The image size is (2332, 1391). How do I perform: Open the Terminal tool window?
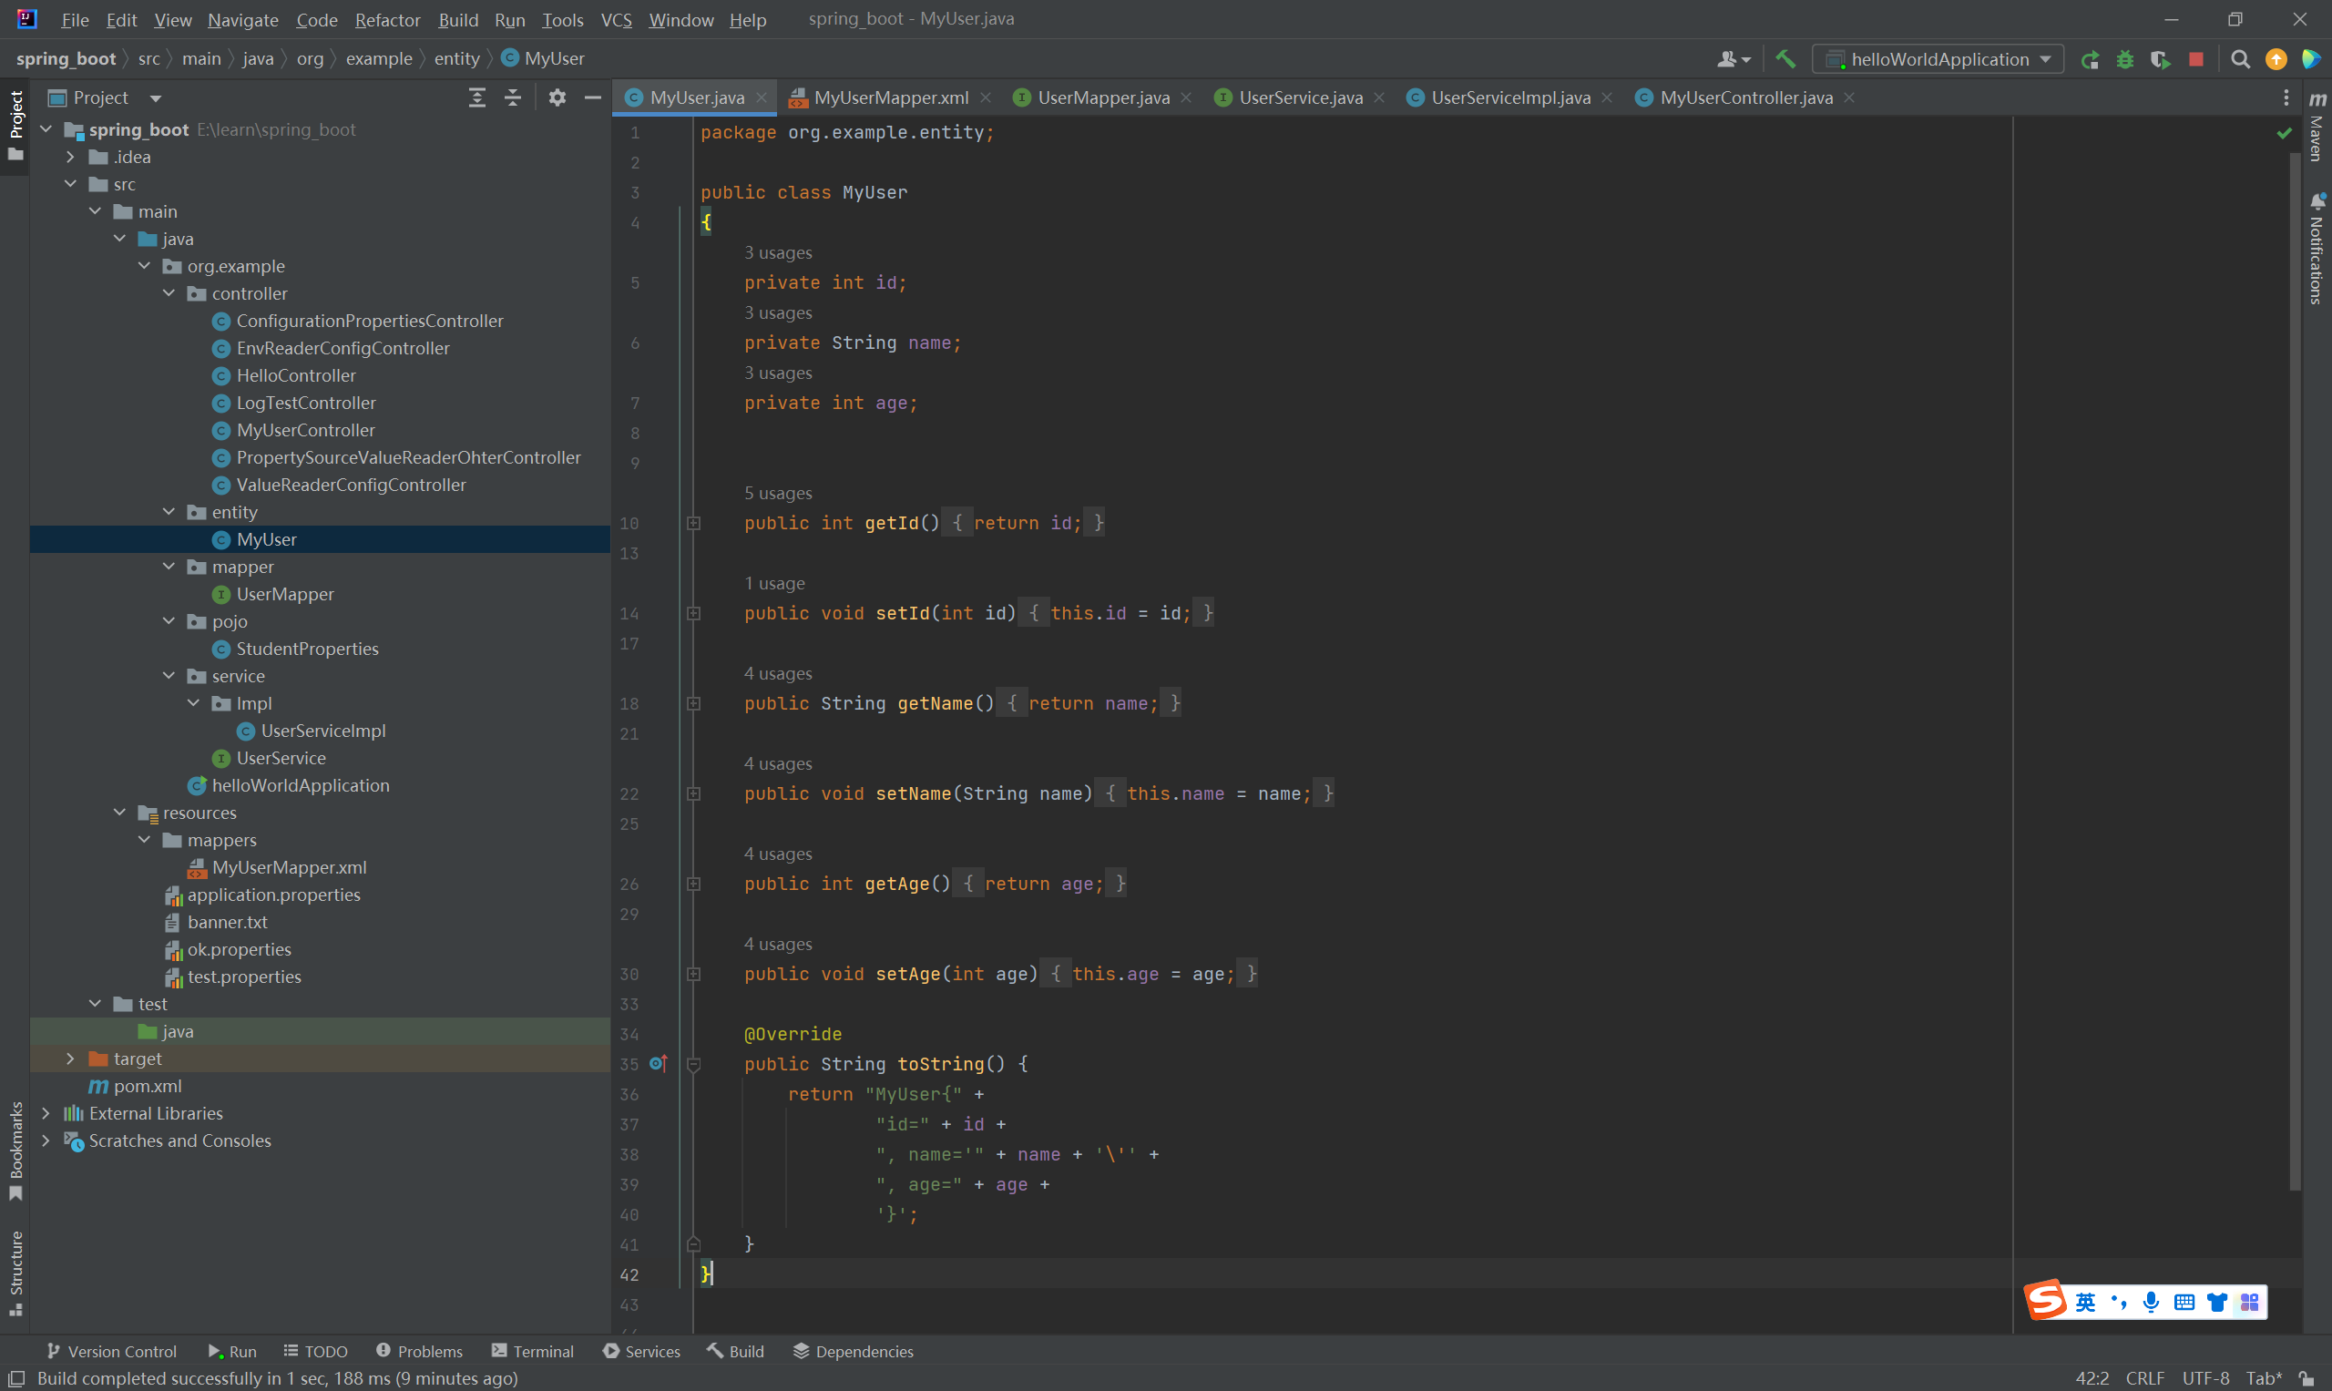point(532,1351)
